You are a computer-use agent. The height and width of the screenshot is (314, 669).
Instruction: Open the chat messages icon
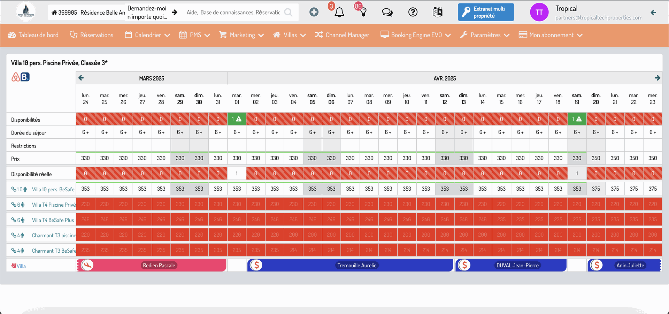tap(387, 13)
